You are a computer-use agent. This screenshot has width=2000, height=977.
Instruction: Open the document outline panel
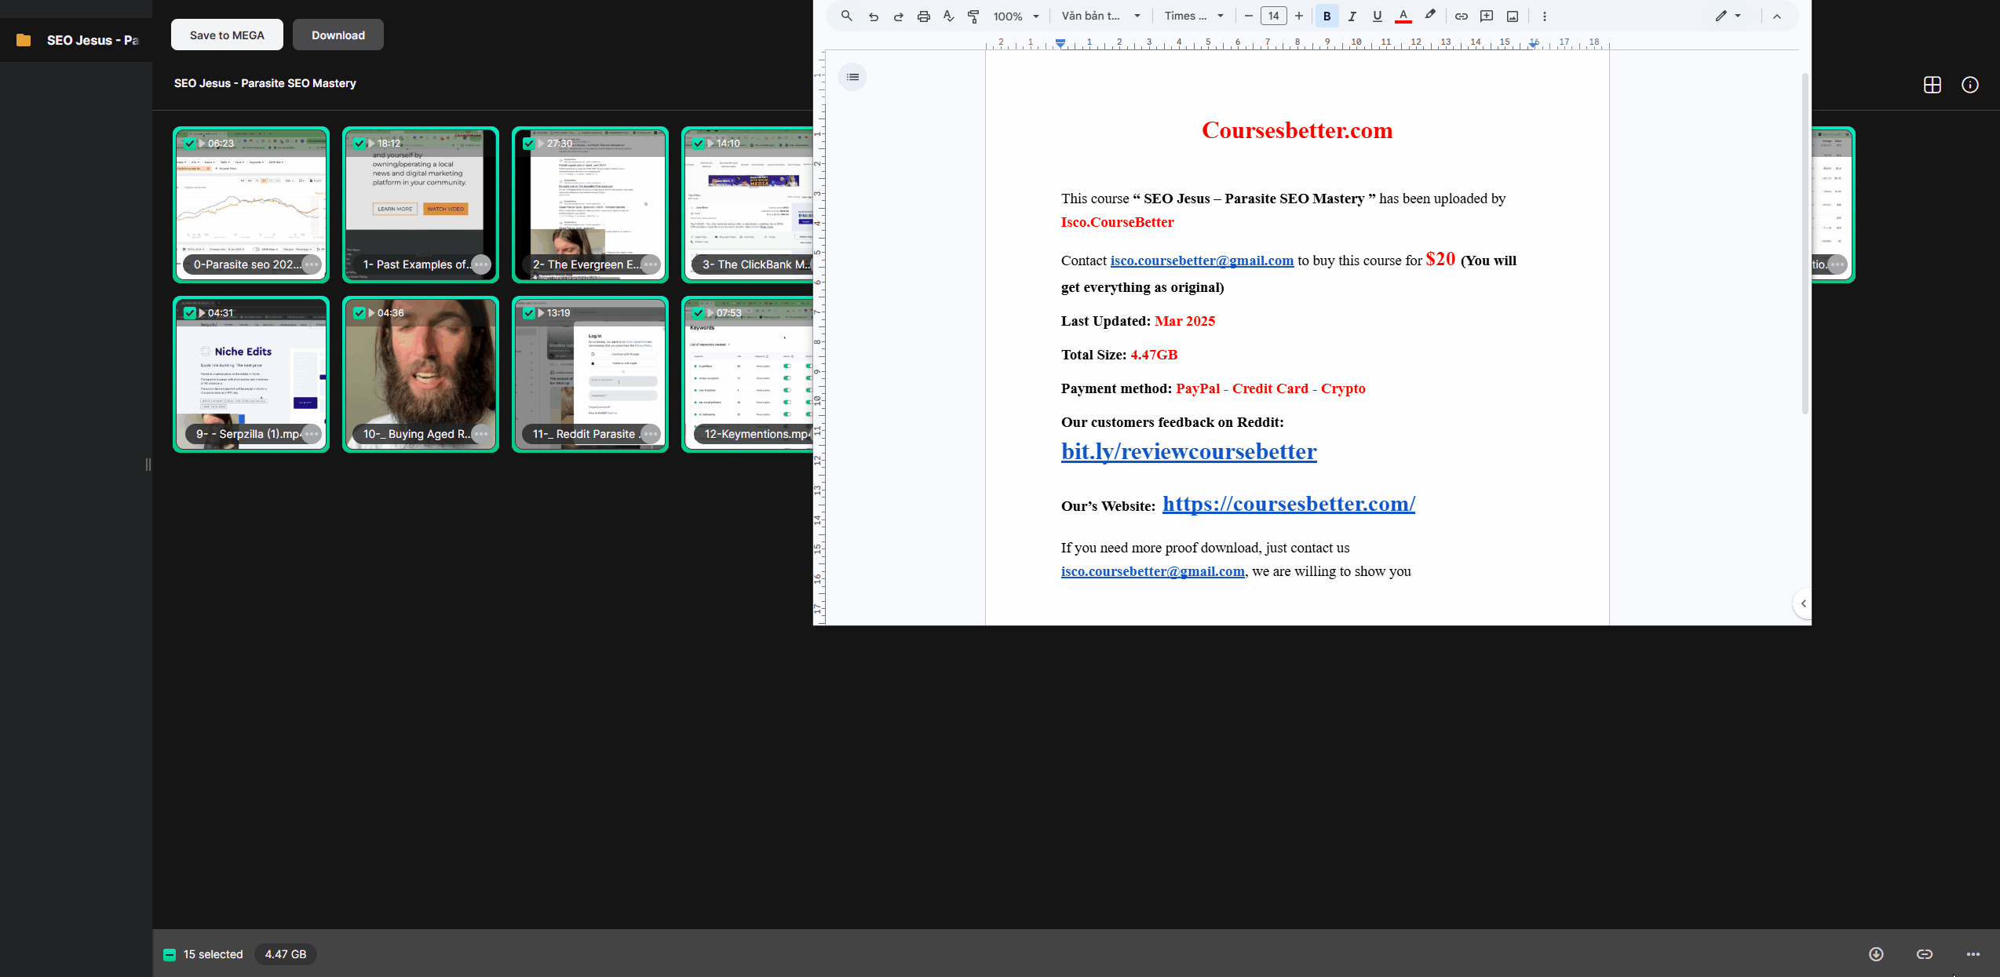click(852, 77)
